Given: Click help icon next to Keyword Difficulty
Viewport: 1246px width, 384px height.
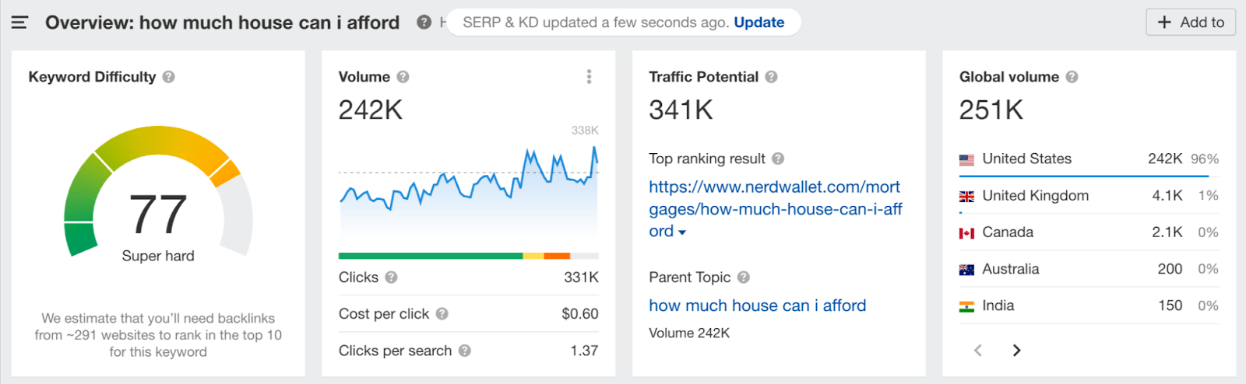Looking at the screenshot, I should pyautogui.click(x=169, y=77).
